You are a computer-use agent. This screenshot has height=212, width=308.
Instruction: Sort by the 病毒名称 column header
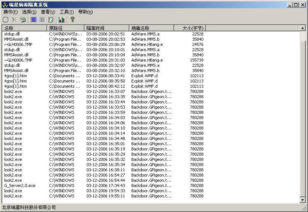151,28
